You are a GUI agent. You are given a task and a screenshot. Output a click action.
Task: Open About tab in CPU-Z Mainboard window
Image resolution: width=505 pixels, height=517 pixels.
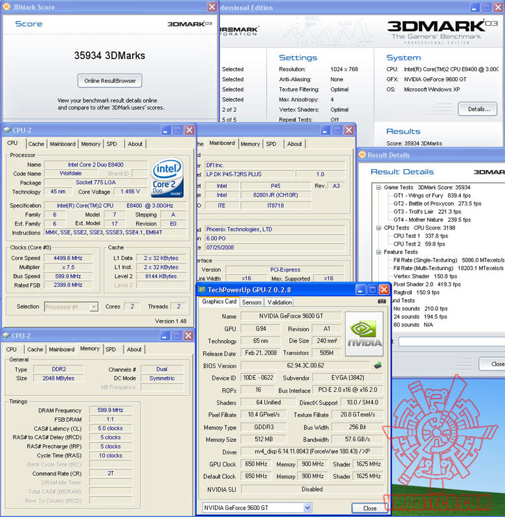(295, 144)
